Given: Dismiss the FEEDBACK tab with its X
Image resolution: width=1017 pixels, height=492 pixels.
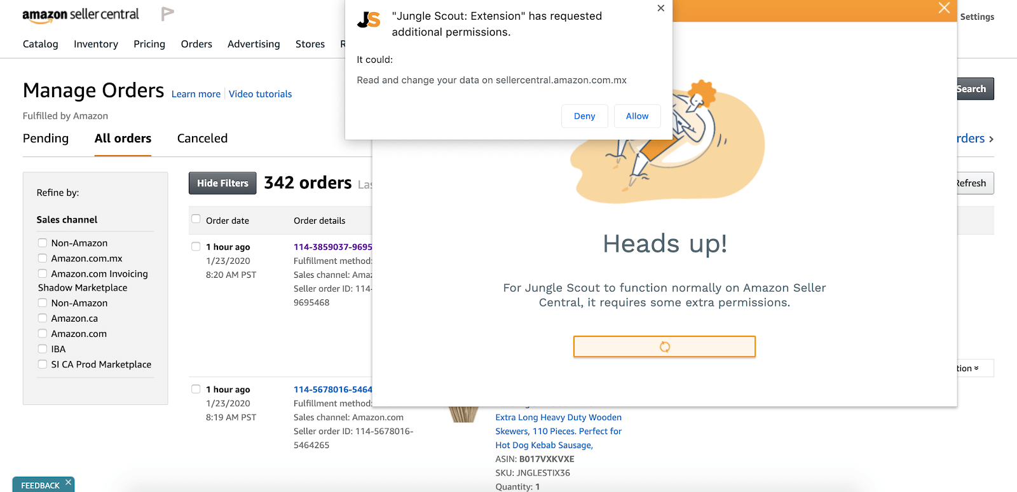Looking at the screenshot, I should coord(68,482).
